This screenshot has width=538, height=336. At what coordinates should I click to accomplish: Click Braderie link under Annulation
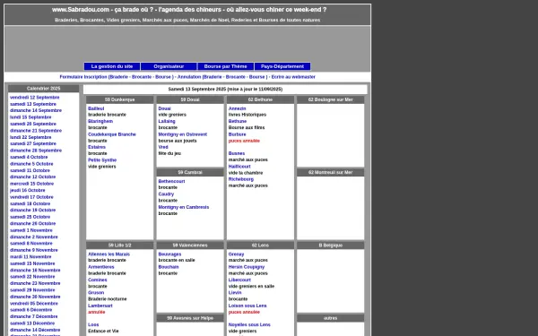[213, 77]
